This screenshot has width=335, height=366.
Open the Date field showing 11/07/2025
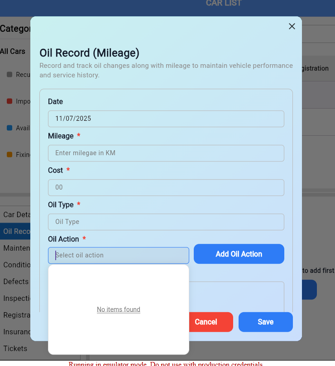click(166, 119)
